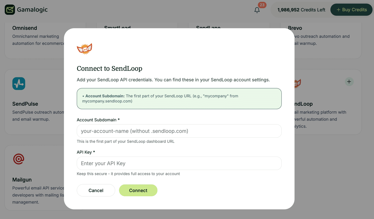Click the Gamalogic envelope logo
374x219 pixels.
(9, 9)
